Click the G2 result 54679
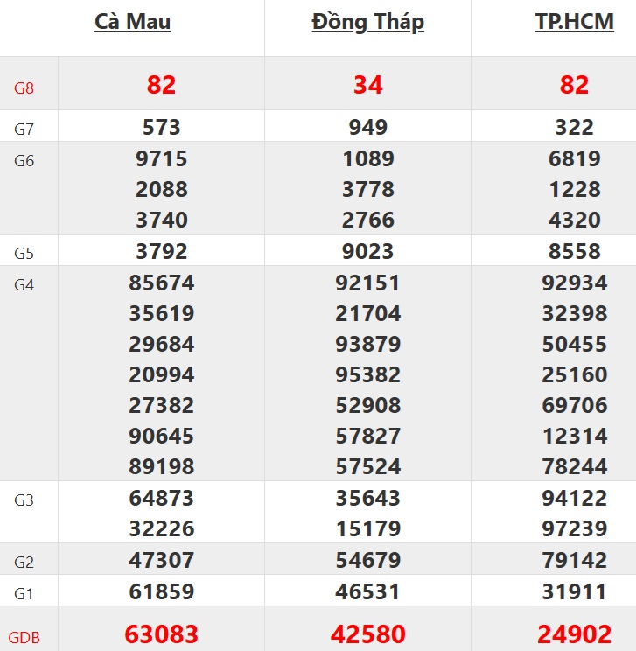This screenshot has width=636, height=651. 367,560
